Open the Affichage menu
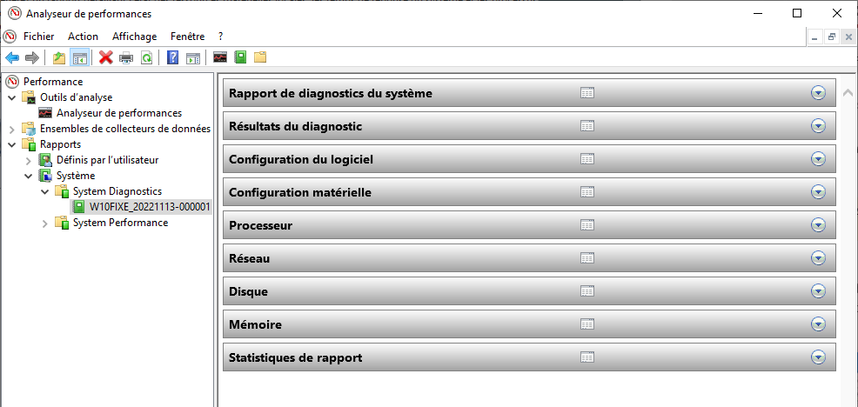 135,37
